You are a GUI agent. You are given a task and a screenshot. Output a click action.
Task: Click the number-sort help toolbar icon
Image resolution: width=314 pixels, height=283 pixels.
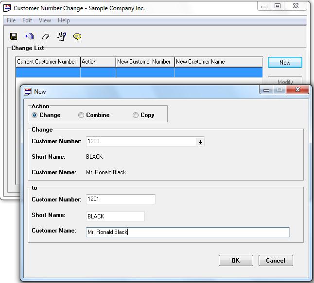(61, 36)
